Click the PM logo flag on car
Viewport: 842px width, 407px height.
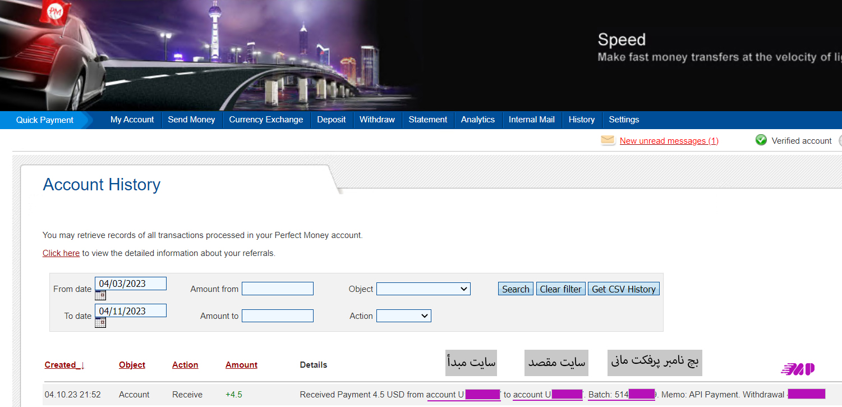point(54,13)
